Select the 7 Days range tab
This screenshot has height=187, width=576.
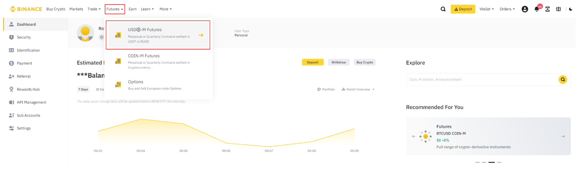click(83, 89)
